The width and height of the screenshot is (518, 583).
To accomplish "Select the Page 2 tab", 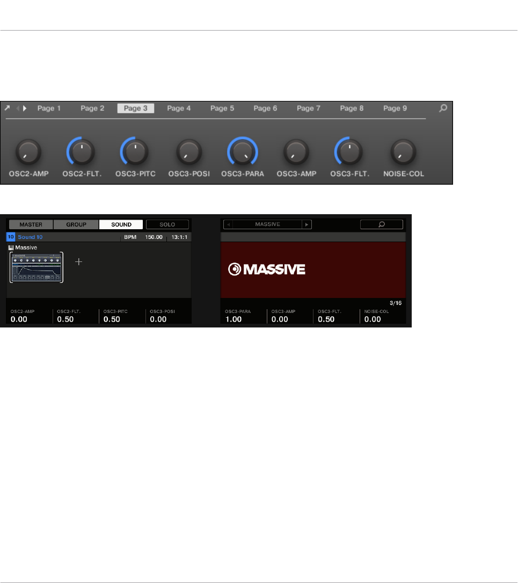I will (x=92, y=108).
